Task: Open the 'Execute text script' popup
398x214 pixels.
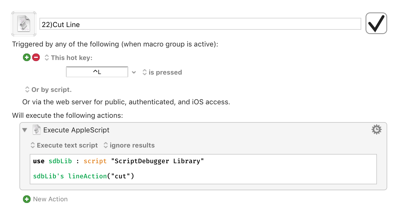Action: click(64, 145)
